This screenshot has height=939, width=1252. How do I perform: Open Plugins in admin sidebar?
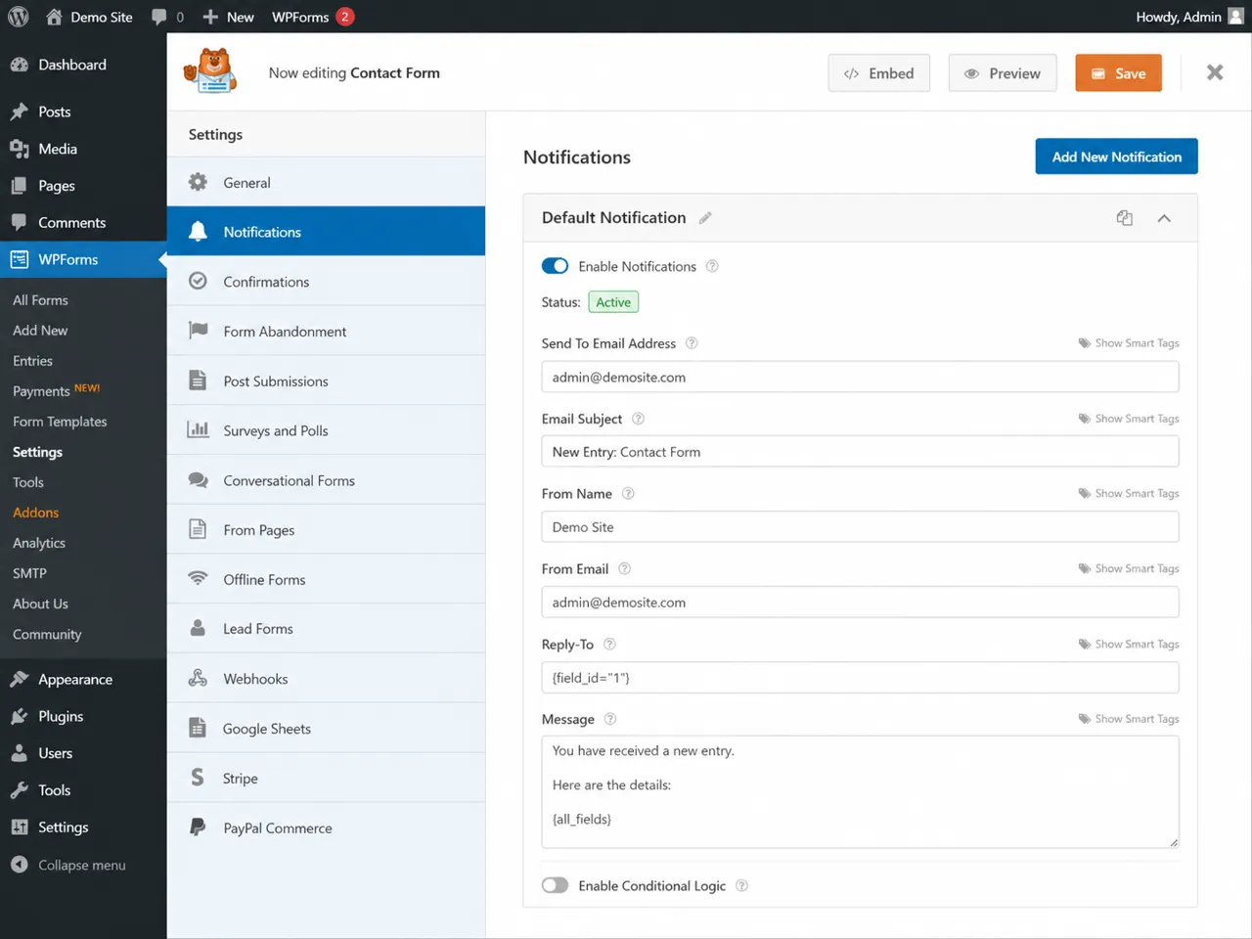tap(83, 716)
